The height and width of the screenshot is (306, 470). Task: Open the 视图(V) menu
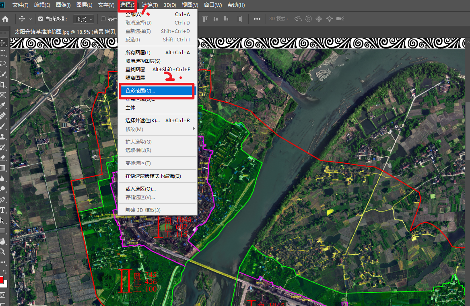(190, 5)
